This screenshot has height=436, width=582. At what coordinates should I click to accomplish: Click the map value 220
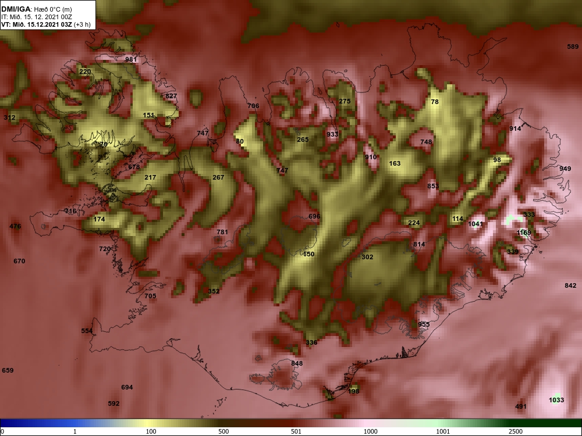click(x=85, y=72)
